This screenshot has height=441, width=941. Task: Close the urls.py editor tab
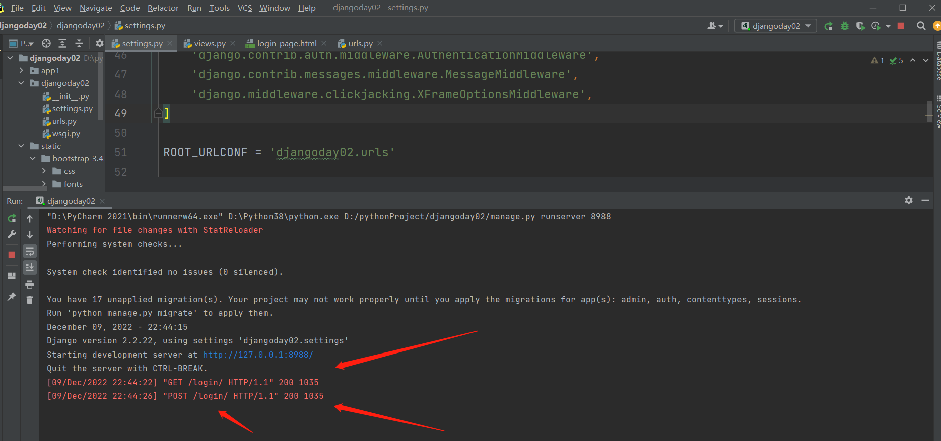(380, 43)
